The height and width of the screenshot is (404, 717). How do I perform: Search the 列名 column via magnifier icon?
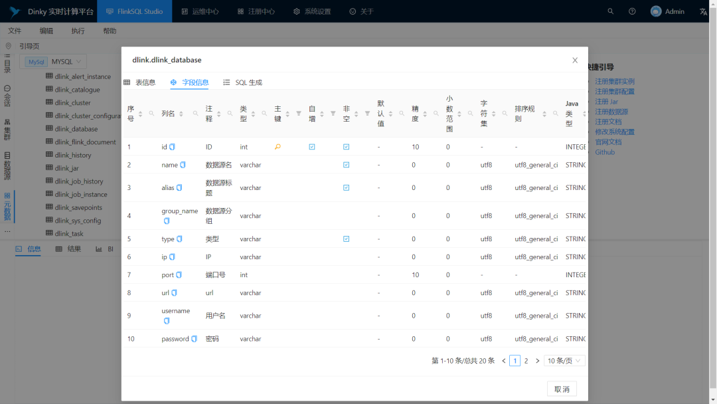point(195,114)
